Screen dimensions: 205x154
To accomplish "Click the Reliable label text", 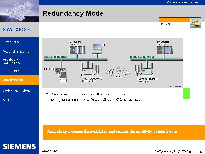I will click(166, 24).
